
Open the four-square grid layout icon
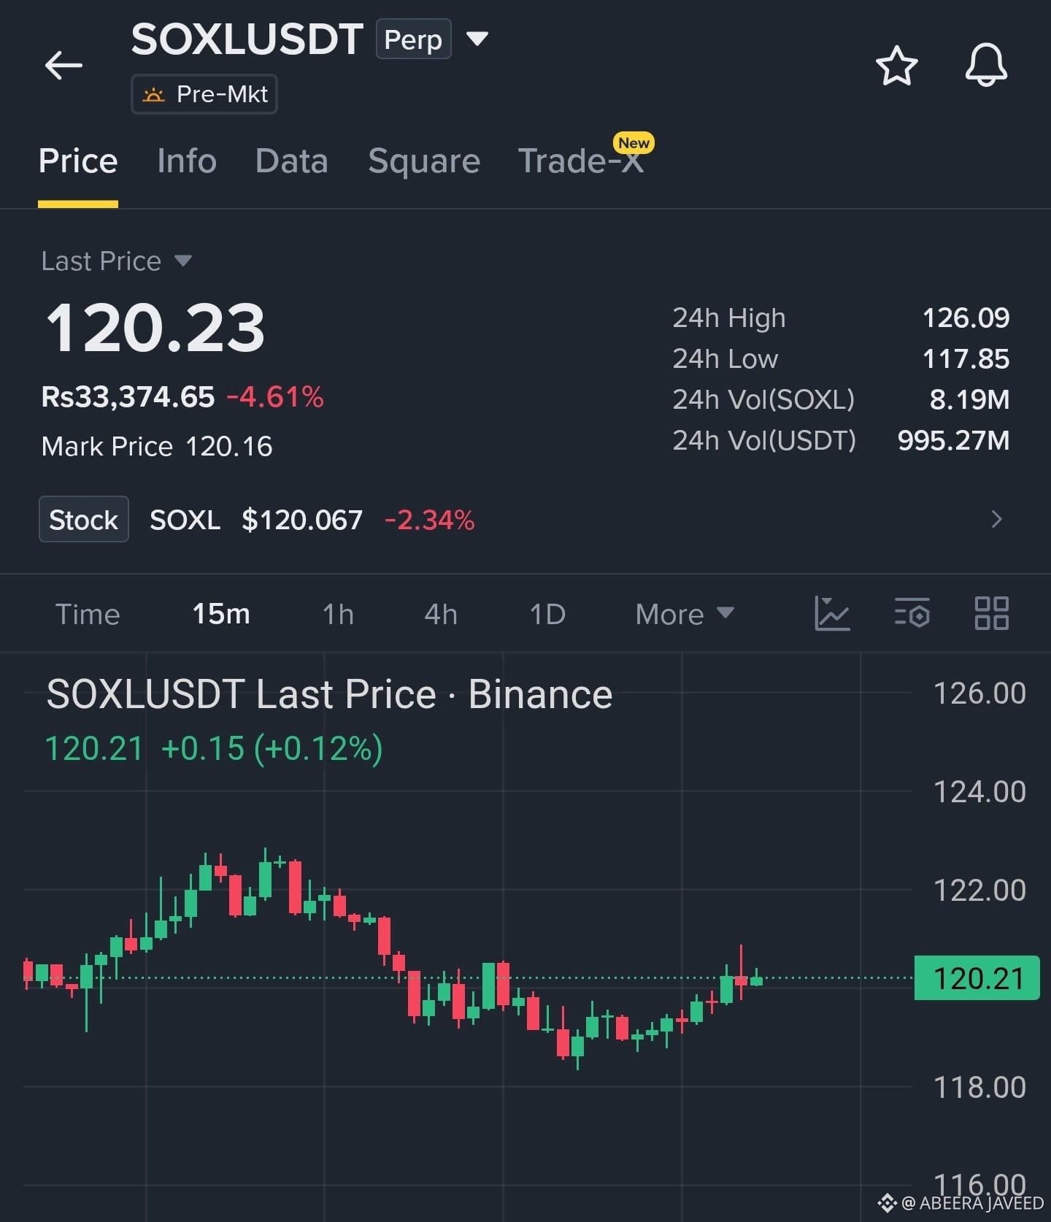(x=992, y=613)
